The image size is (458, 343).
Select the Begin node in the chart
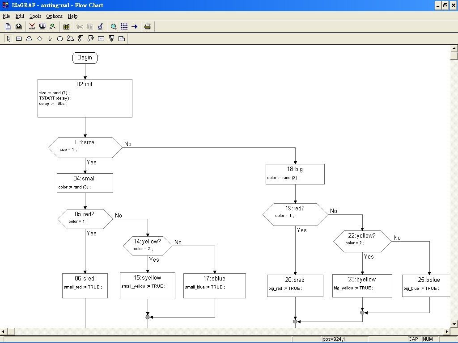(85, 58)
